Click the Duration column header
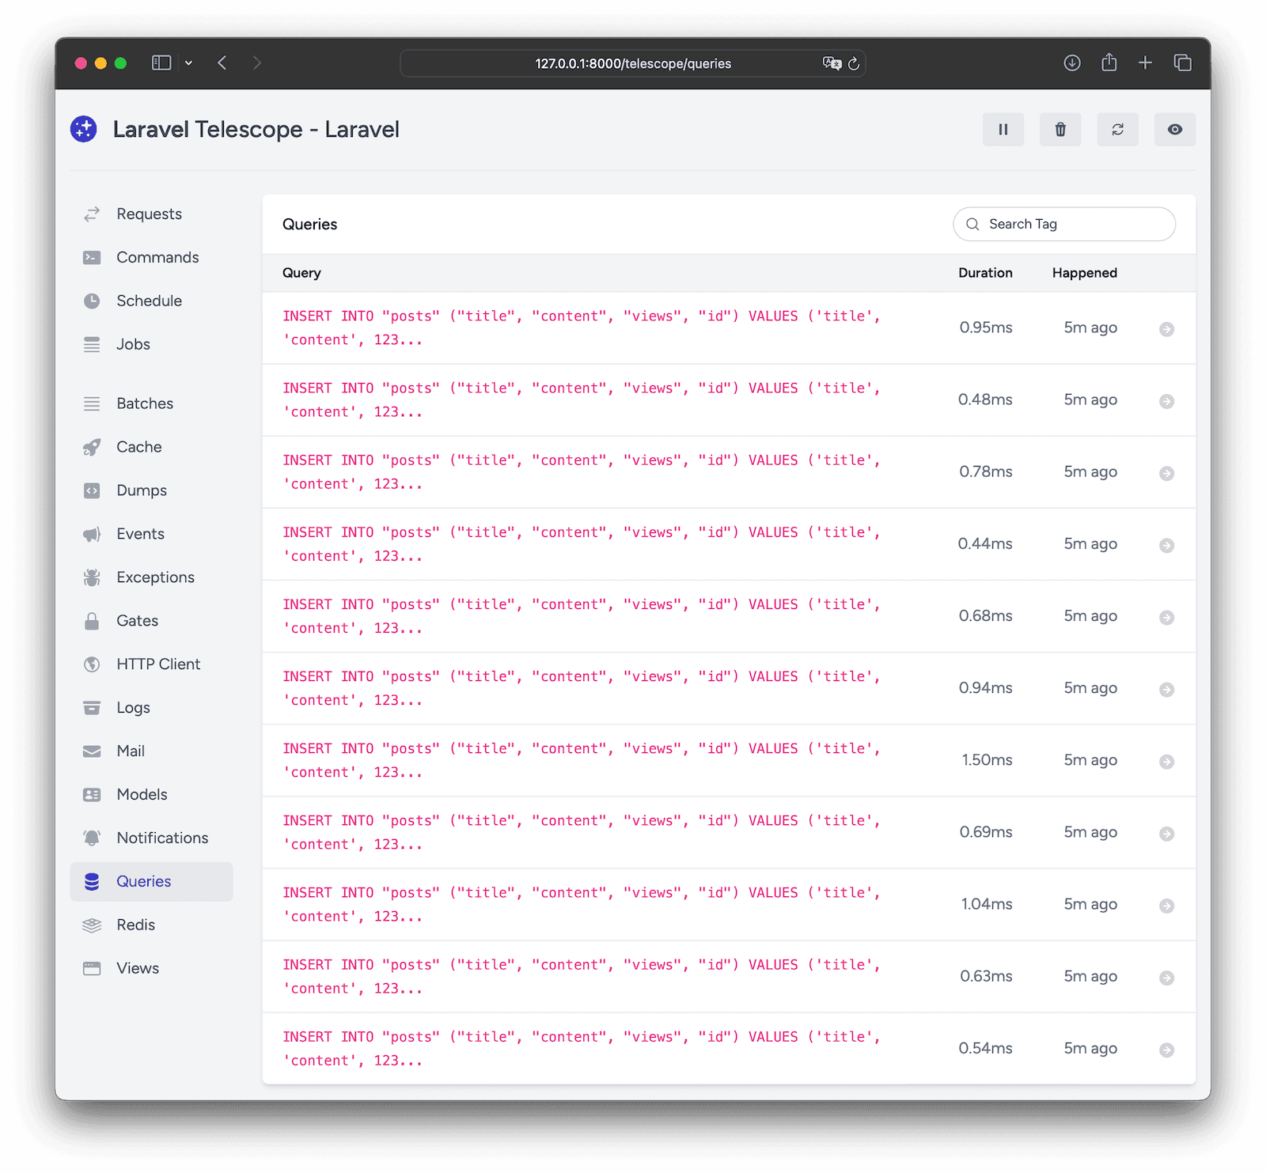This screenshot has height=1173, width=1266. tap(985, 273)
